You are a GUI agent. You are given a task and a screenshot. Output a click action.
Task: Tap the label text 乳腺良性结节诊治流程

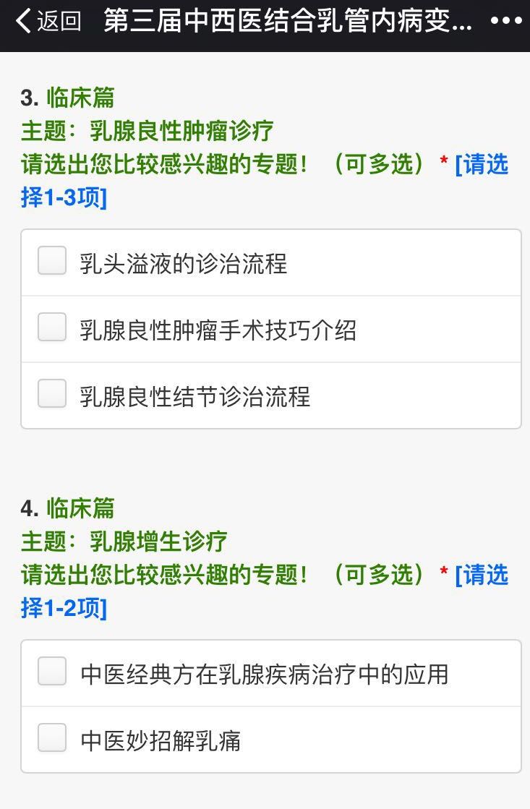(x=195, y=397)
